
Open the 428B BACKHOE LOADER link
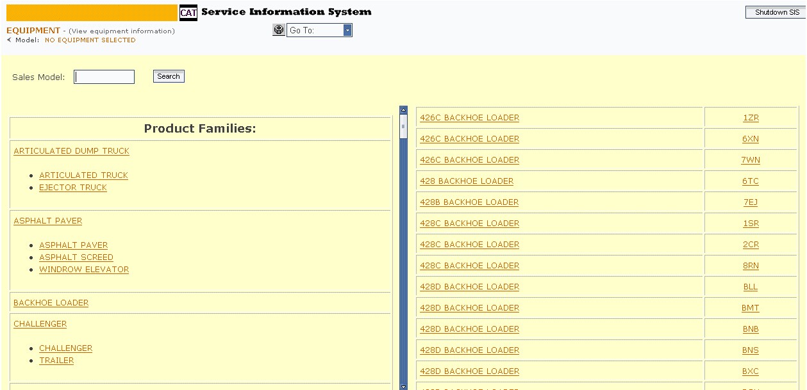[469, 202]
